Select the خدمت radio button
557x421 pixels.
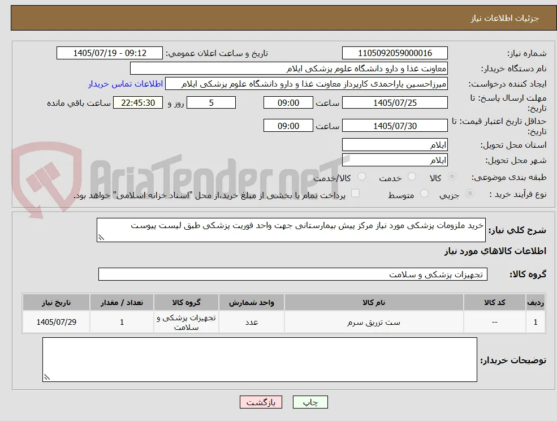click(412, 177)
